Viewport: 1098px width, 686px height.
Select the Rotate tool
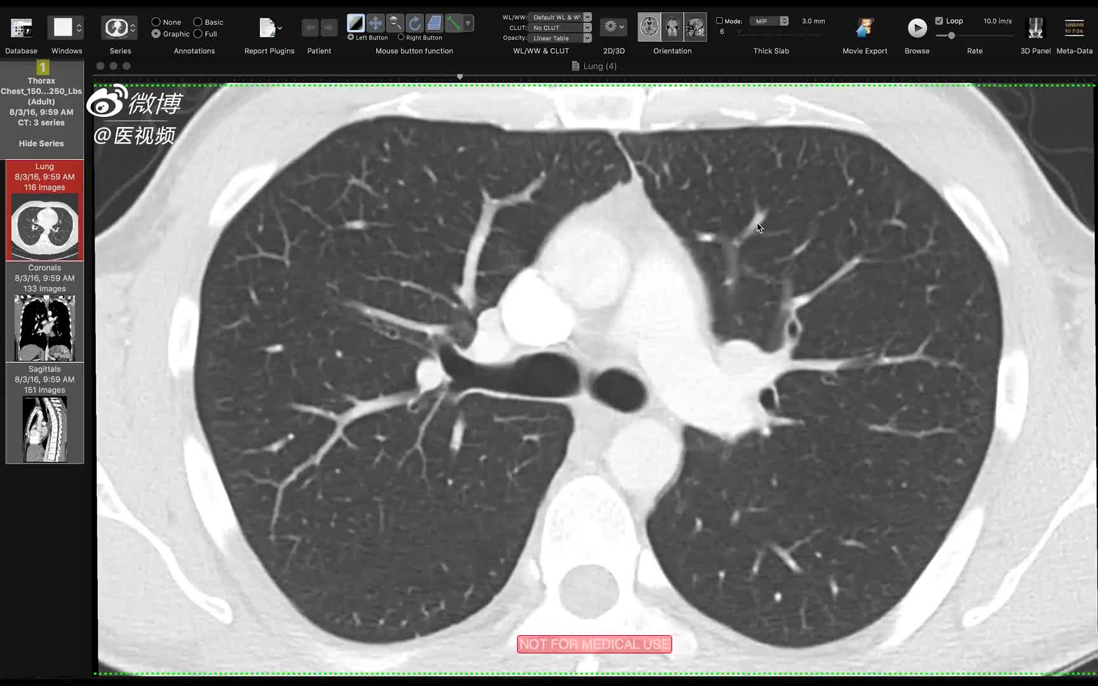(x=415, y=24)
